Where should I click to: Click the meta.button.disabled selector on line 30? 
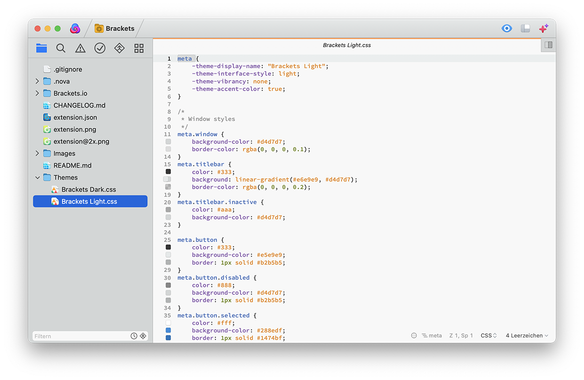point(213,277)
